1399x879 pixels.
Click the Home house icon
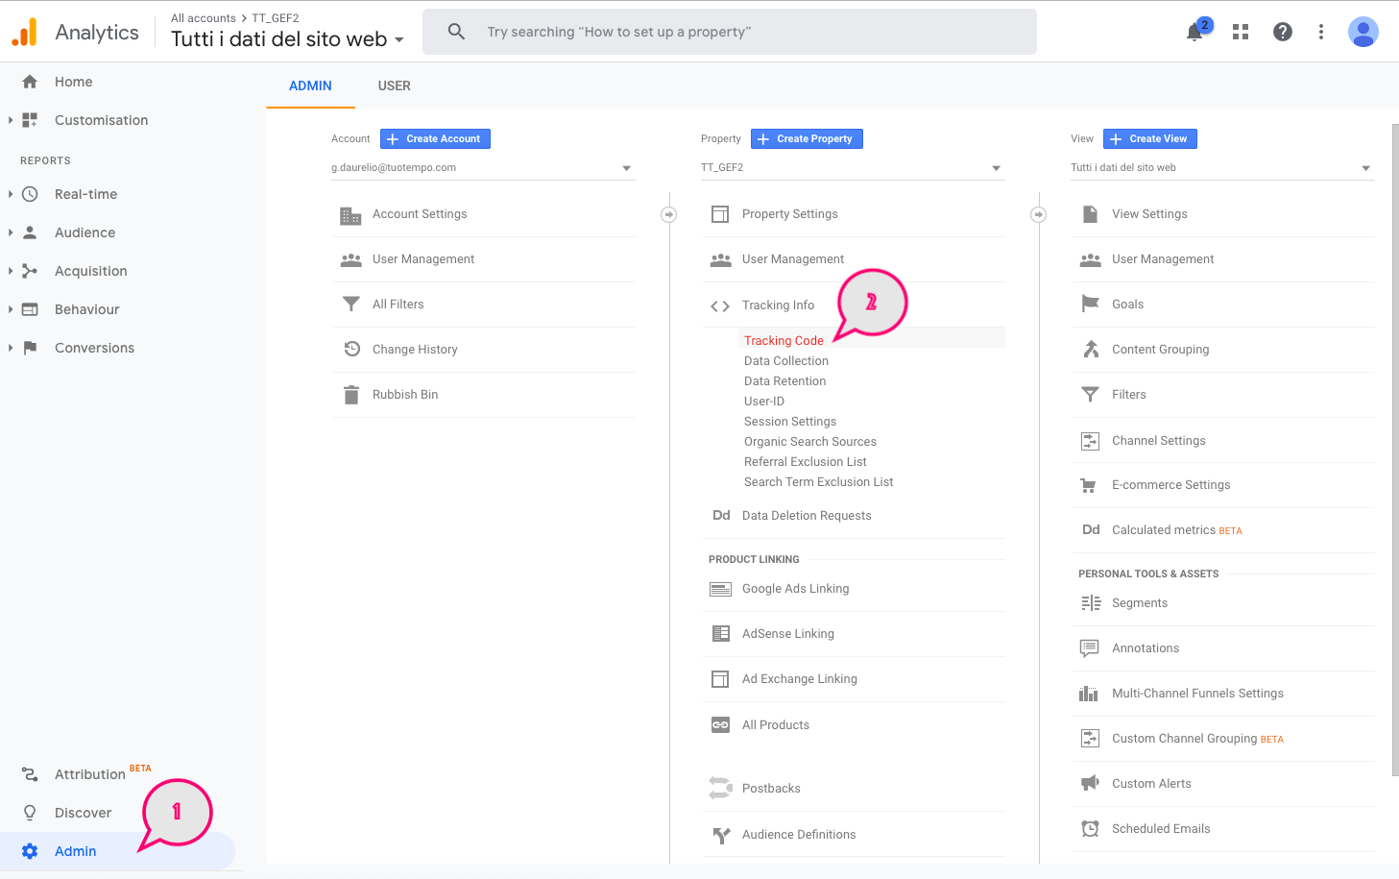click(x=30, y=82)
